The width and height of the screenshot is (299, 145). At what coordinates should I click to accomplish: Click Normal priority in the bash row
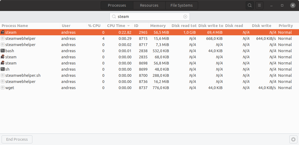[285, 51]
